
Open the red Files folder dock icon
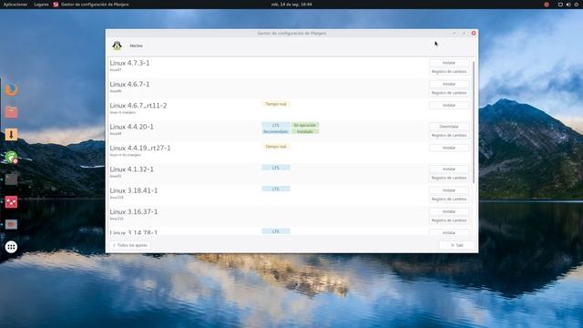11,112
